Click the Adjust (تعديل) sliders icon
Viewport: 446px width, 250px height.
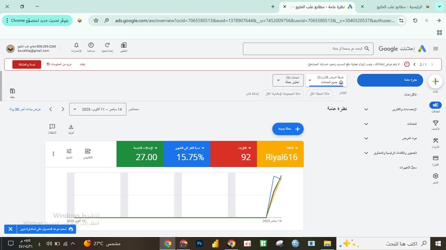(x=69, y=151)
